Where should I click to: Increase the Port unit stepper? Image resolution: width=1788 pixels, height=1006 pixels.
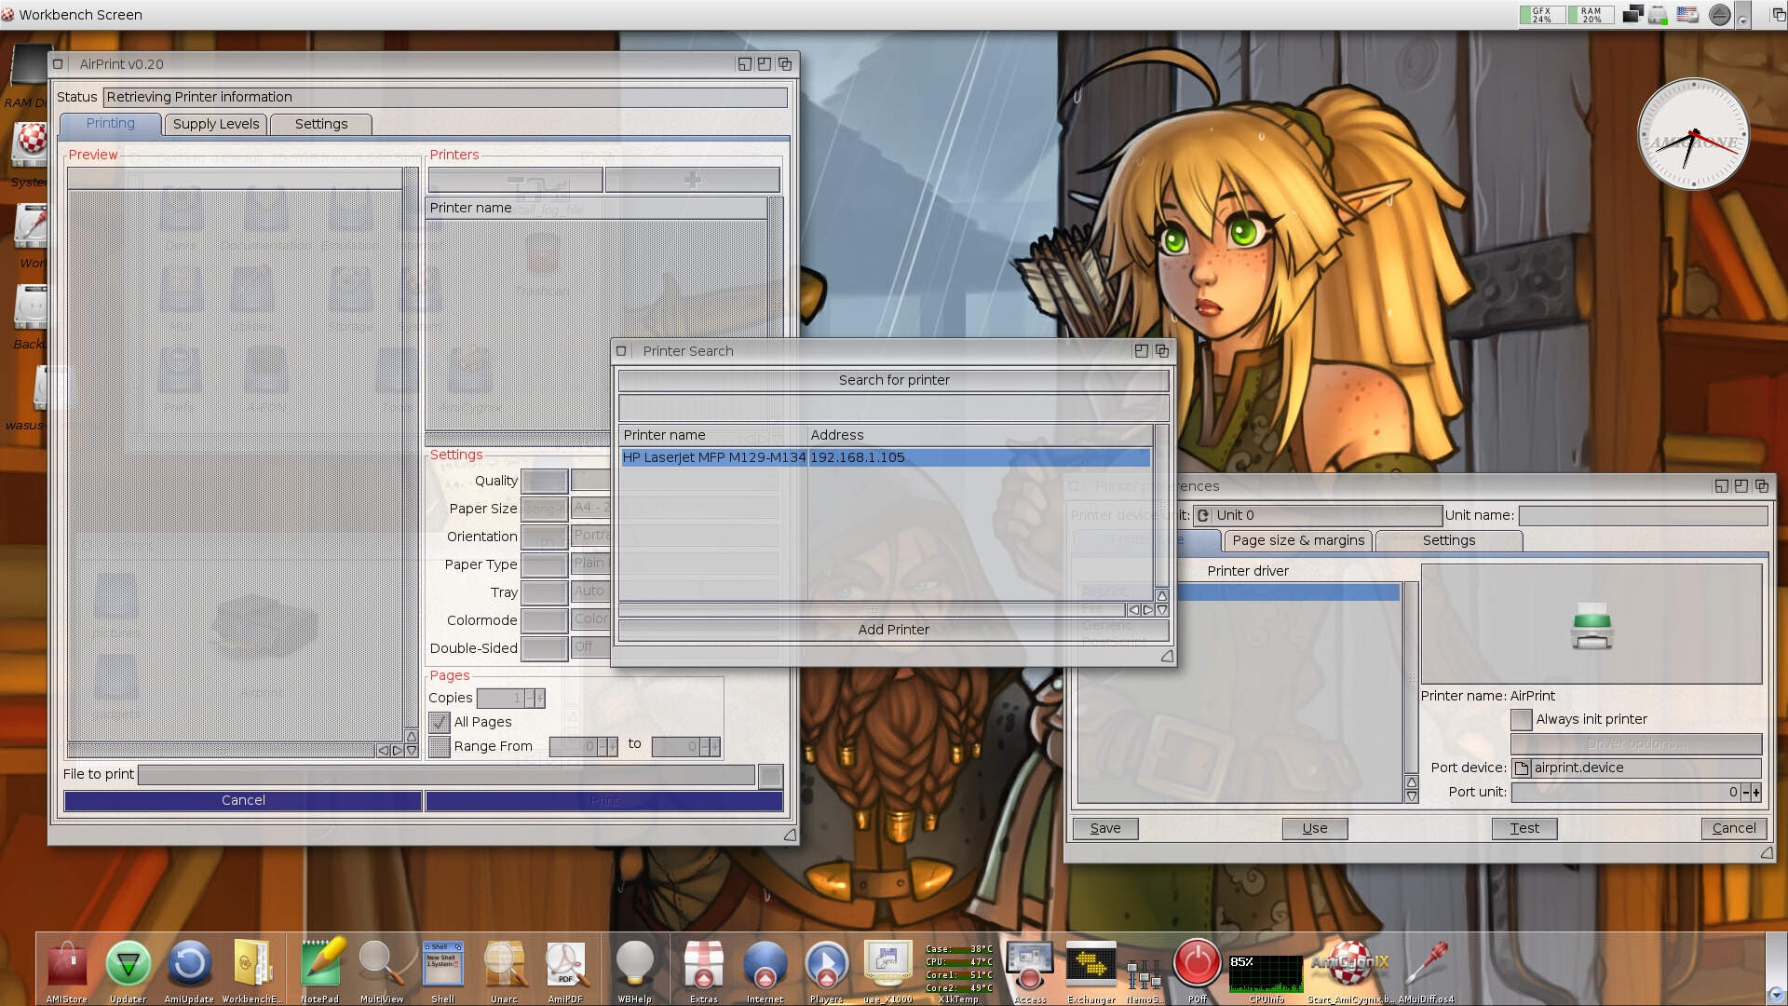click(x=1756, y=793)
